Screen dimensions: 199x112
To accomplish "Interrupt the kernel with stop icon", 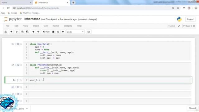I will coord(53,32).
